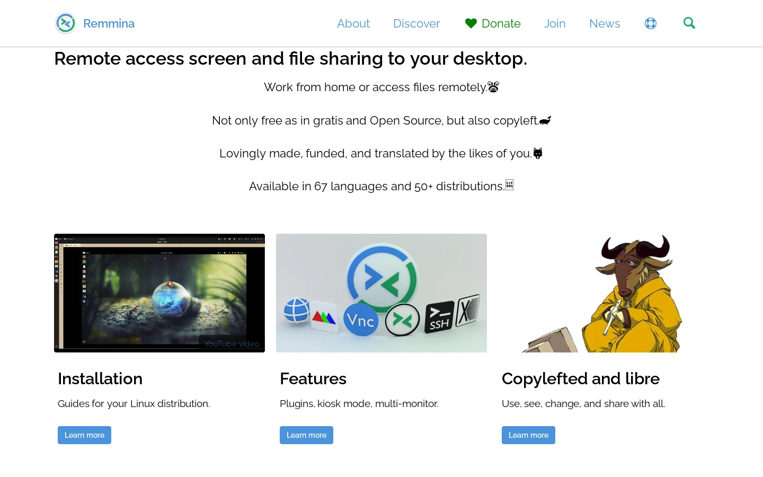Click 'Guides for your Linux distribution.' text

(134, 404)
